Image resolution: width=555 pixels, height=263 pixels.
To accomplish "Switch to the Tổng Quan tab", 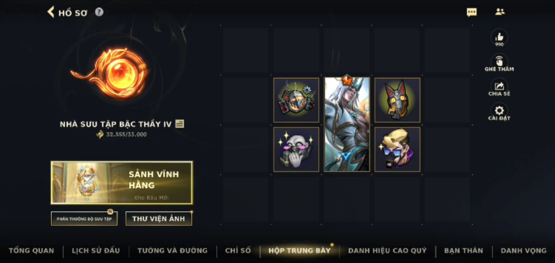I will click(32, 251).
